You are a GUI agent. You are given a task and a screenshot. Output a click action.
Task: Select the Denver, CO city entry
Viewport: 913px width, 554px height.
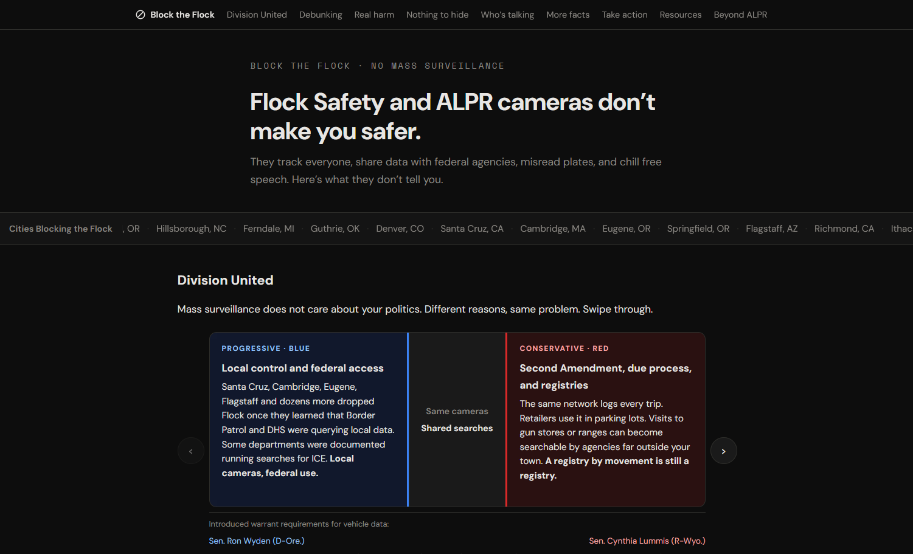pos(400,228)
